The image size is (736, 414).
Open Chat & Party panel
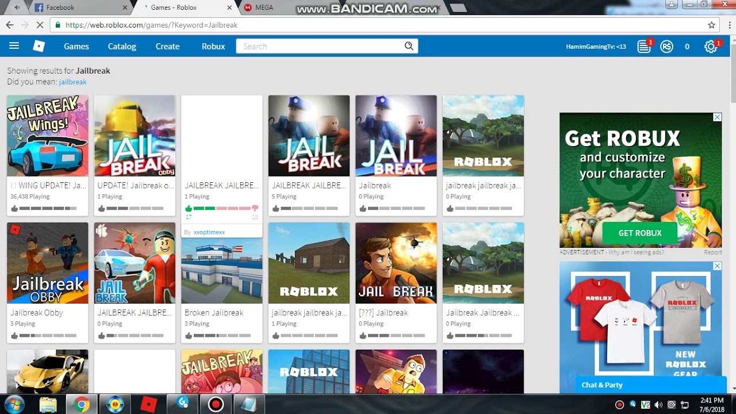pos(651,385)
